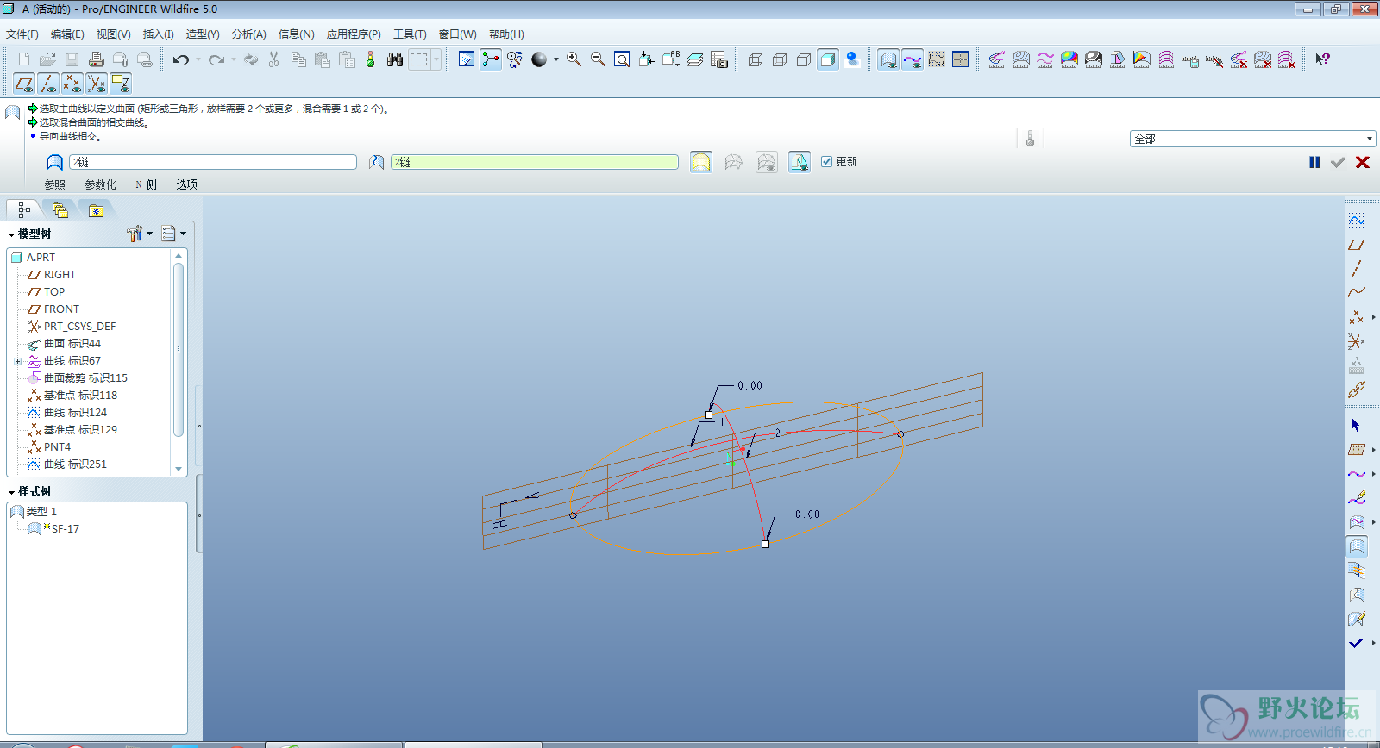Expand the 曲线 标识67 tree node
1380x748 pixels.
[x=17, y=362]
